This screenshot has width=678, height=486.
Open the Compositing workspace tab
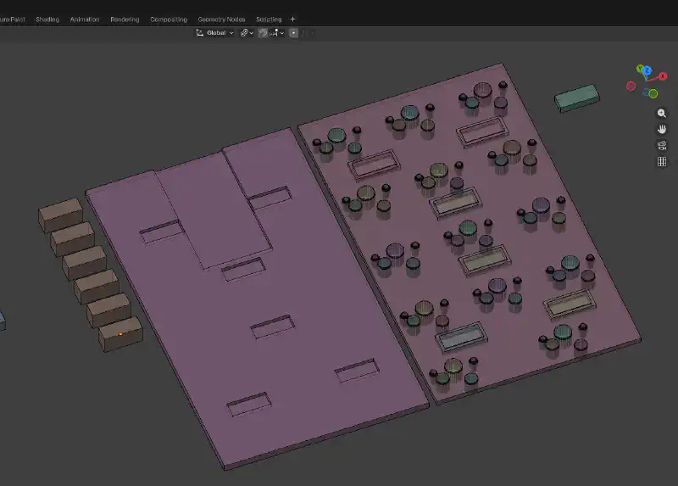169,20
